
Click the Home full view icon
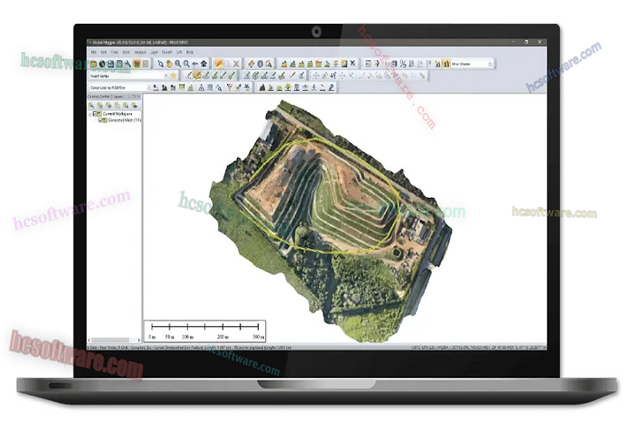click(x=204, y=64)
